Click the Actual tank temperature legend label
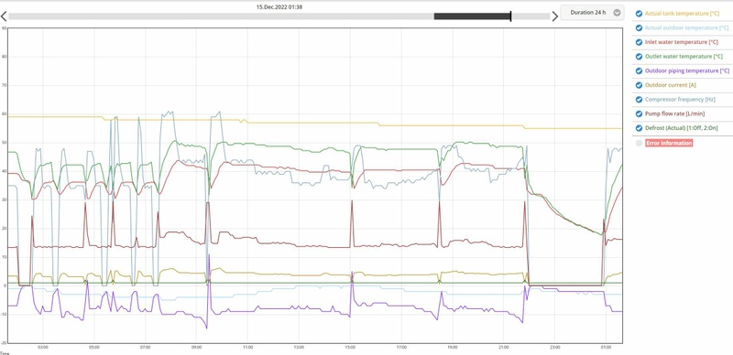This screenshot has height=355, width=733. 682,14
